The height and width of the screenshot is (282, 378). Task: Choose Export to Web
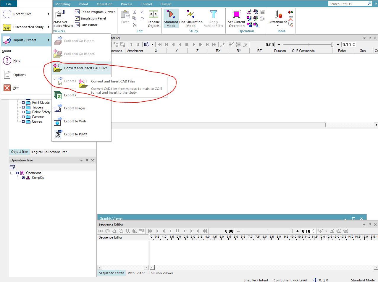(75, 121)
